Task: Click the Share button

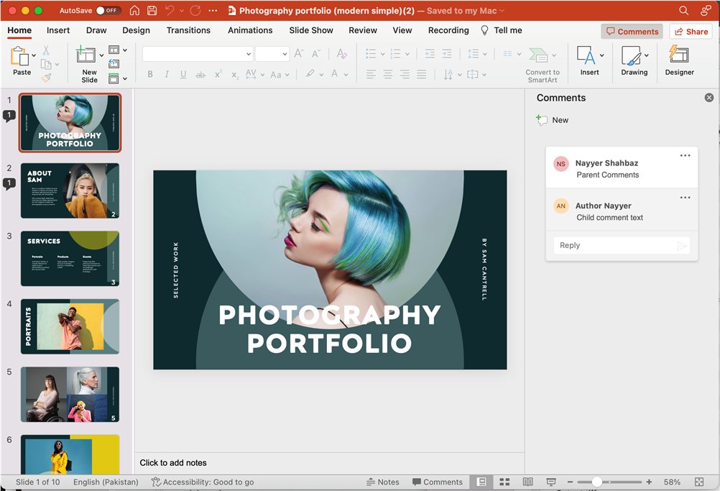Action: 690,31
